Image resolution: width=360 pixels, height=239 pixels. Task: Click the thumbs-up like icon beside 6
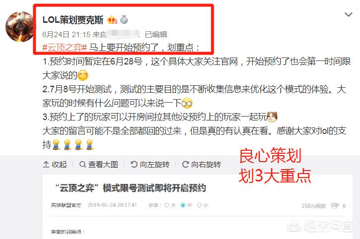[335, 206]
